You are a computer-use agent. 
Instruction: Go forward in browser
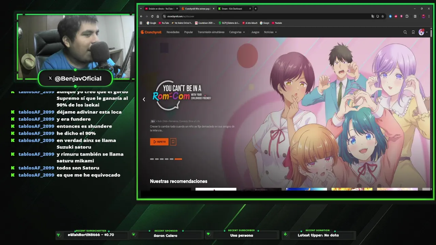pos(147,16)
